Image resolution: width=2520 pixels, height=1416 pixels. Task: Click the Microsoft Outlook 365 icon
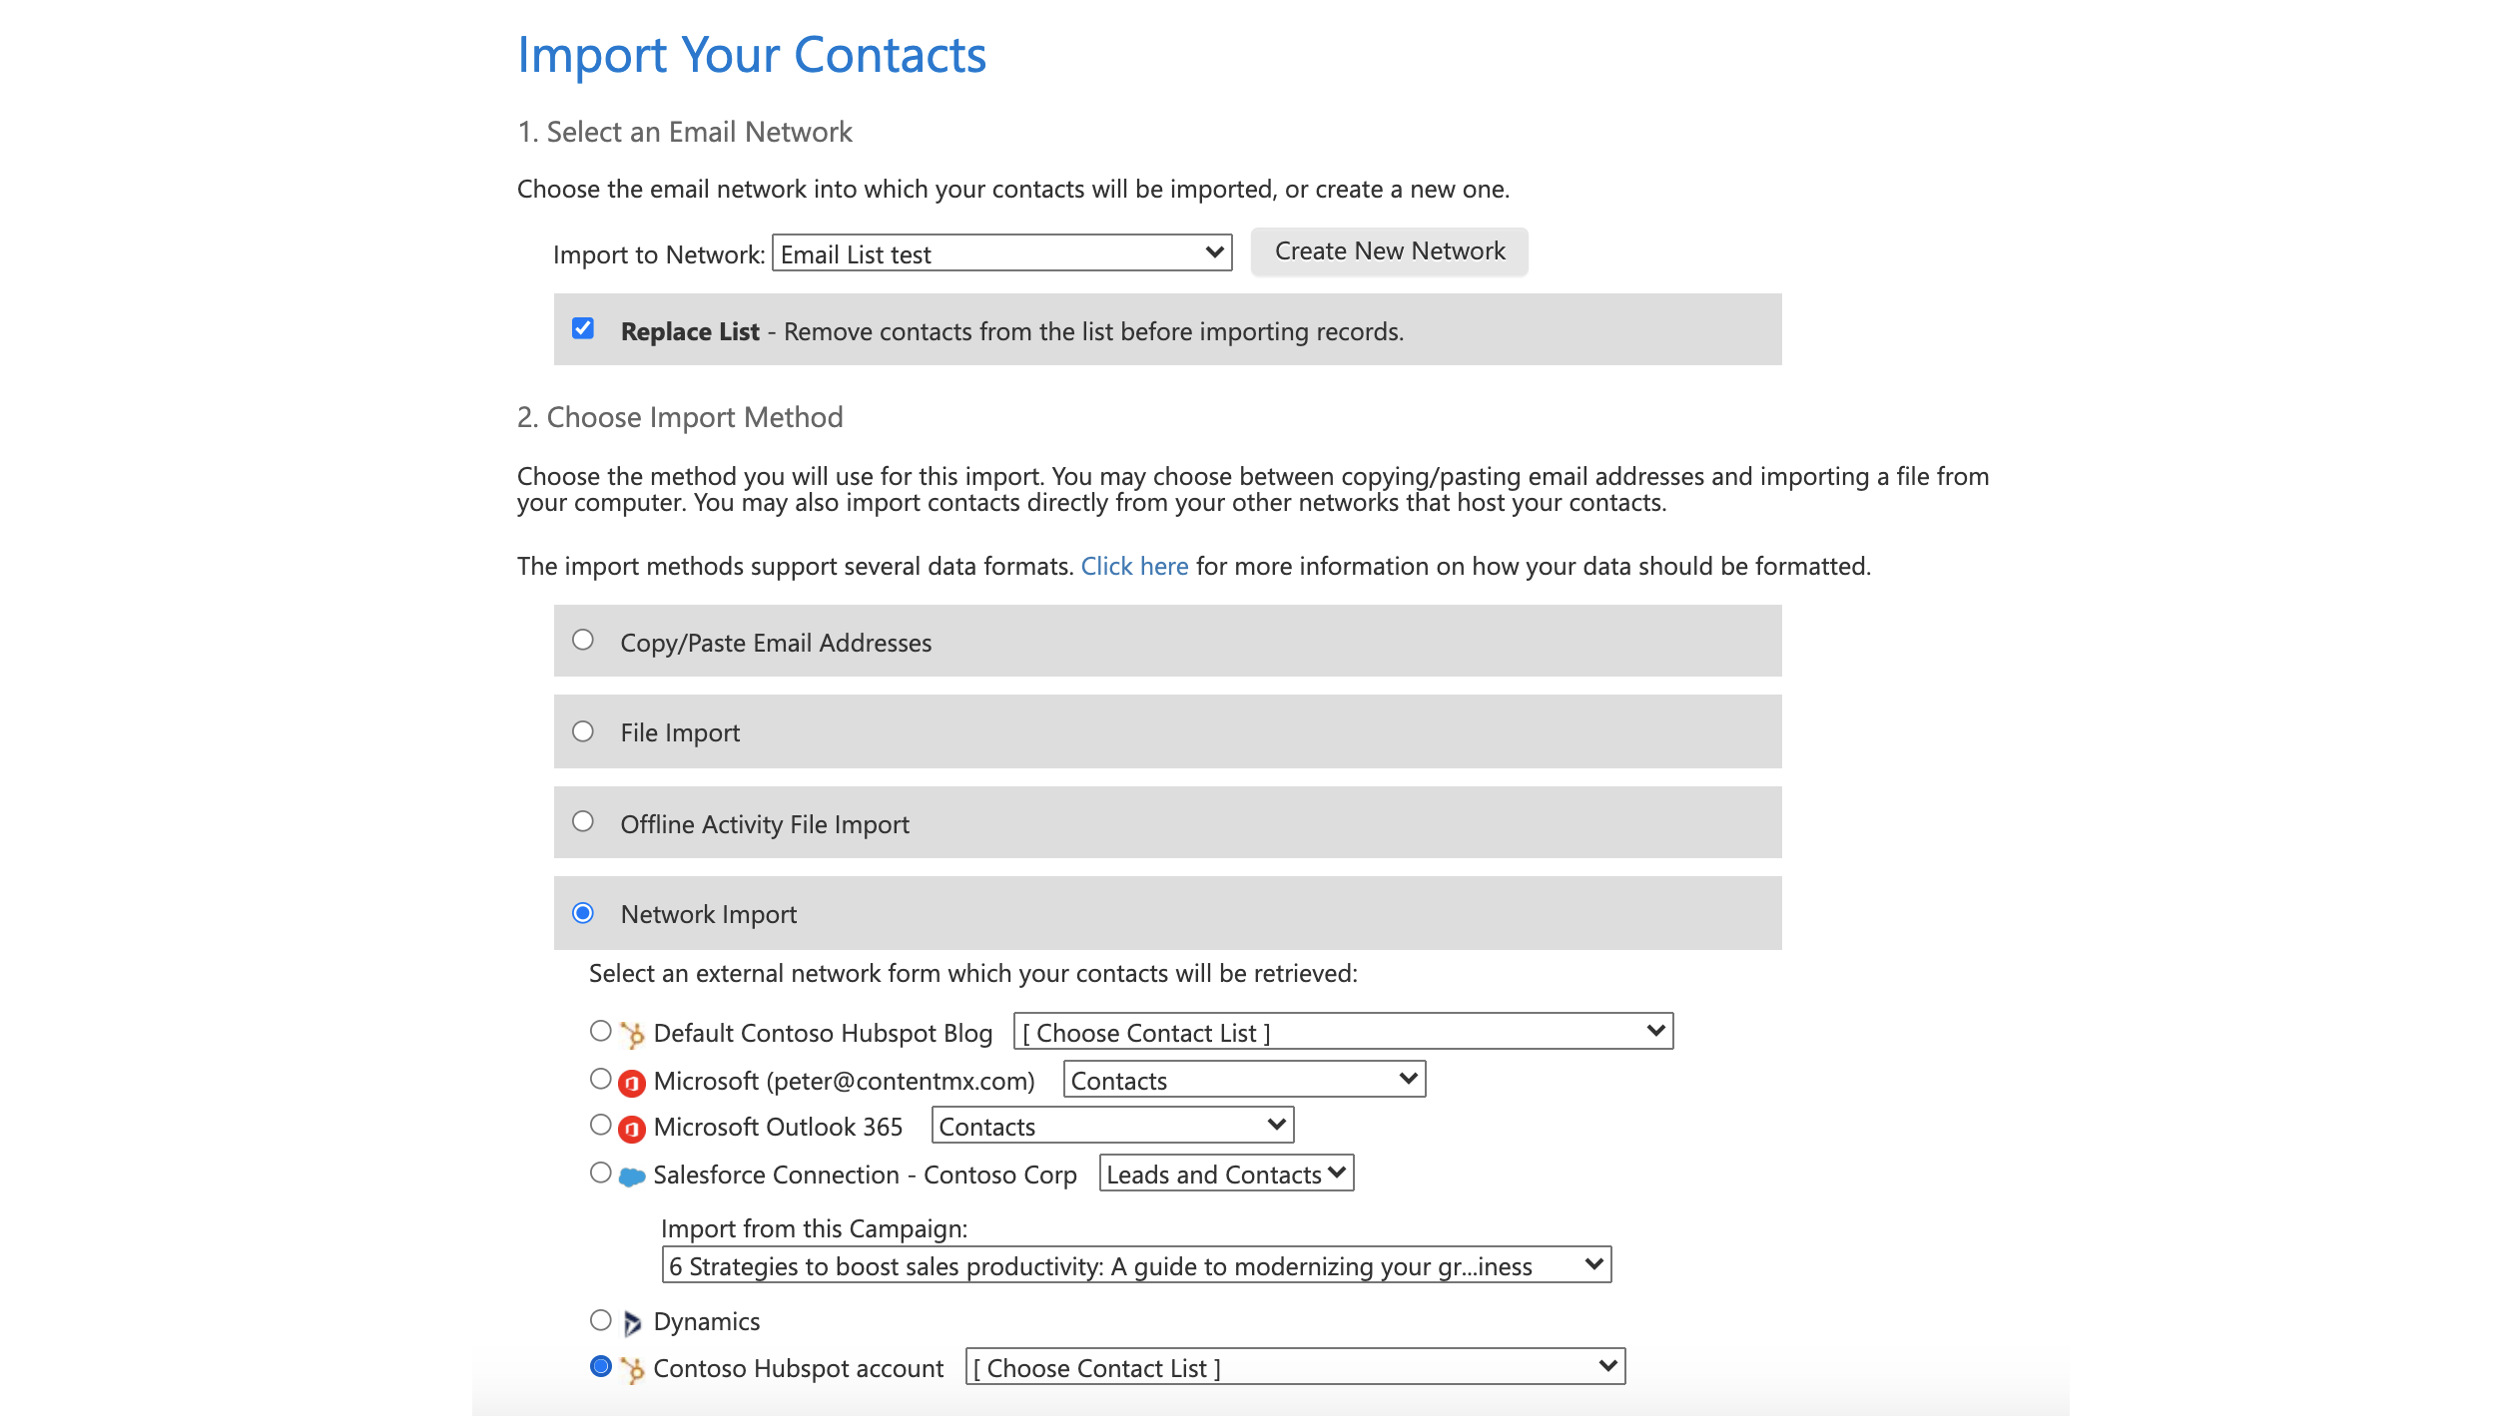tap(632, 1127)
